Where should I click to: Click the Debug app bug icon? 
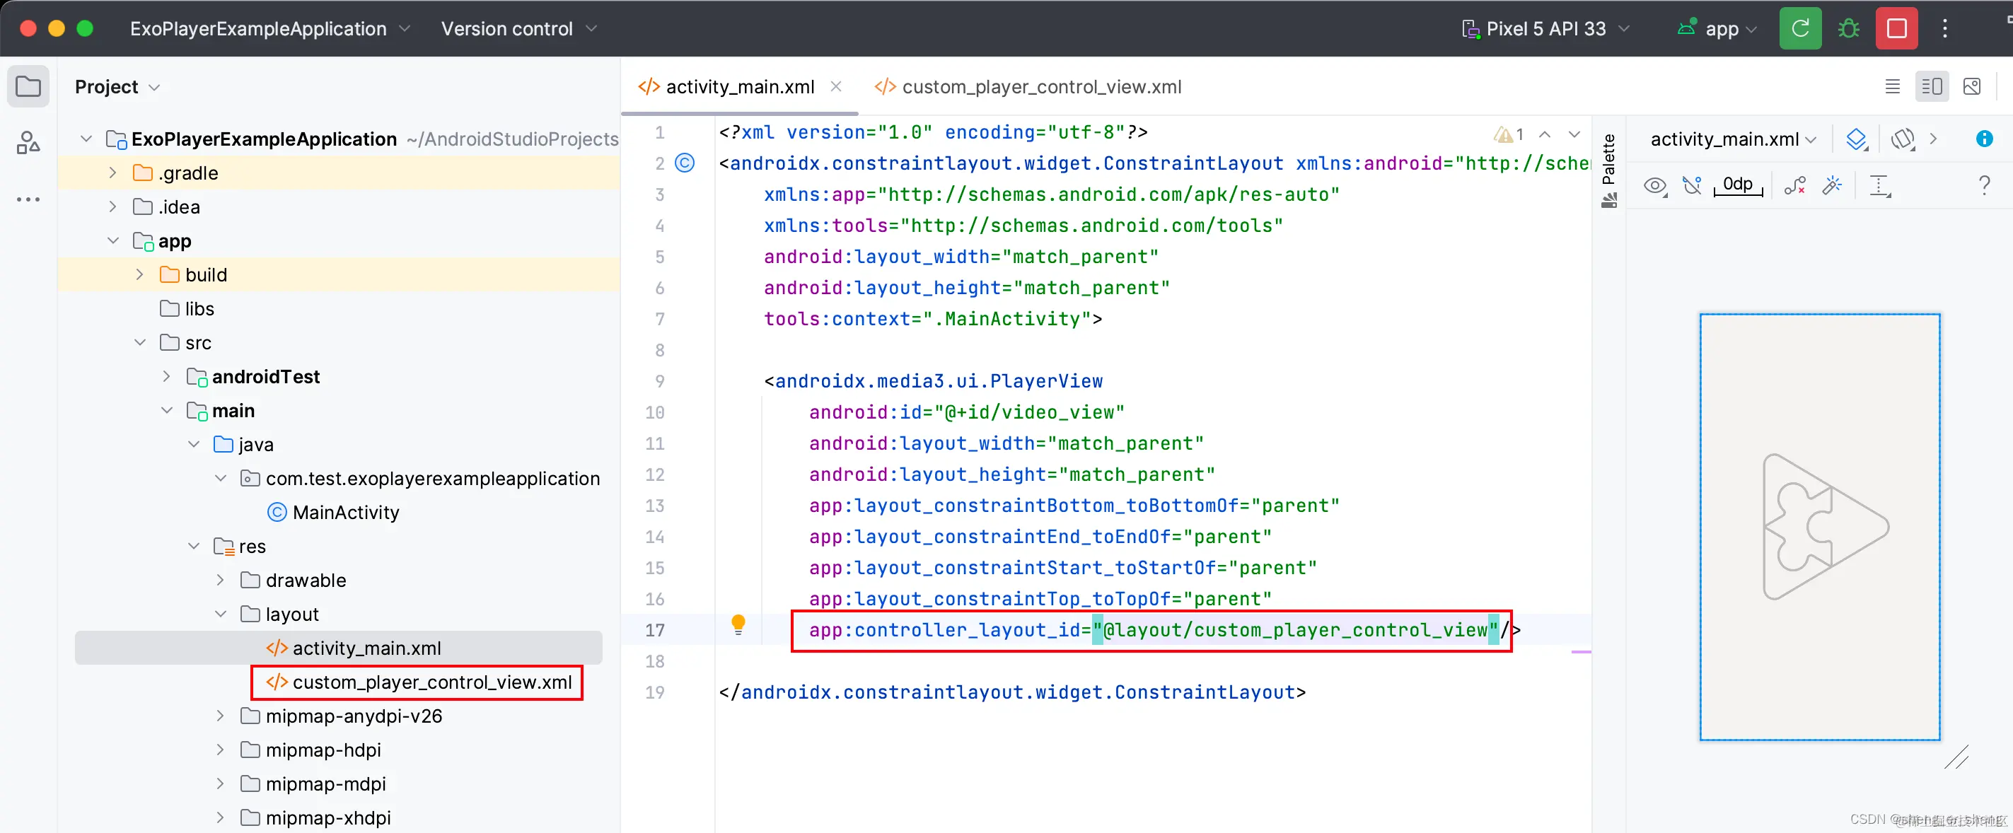1848,29
